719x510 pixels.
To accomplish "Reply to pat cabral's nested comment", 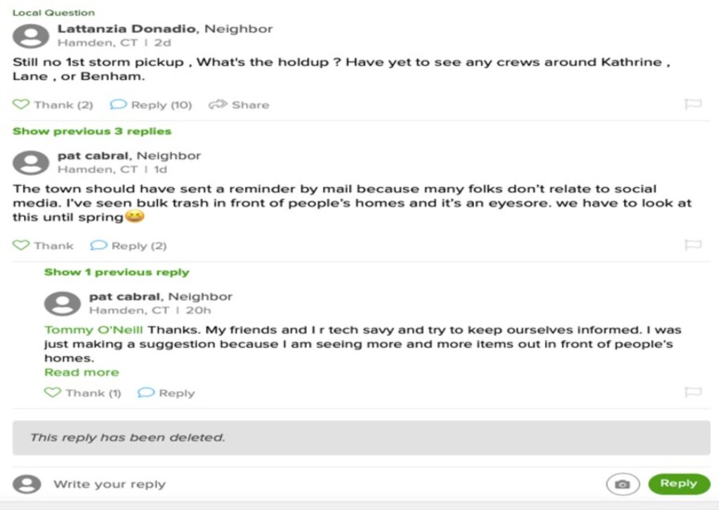I will tap(166, 393).
